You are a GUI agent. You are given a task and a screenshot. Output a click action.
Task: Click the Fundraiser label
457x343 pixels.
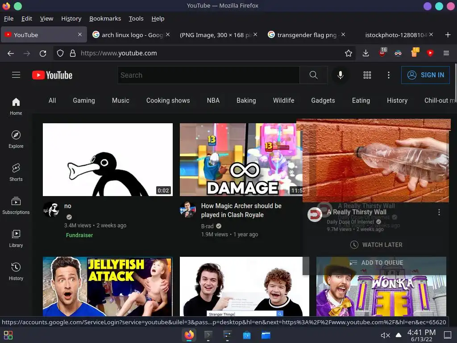click(79, 235)
